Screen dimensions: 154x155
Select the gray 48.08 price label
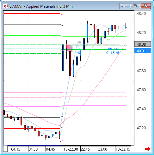pos(143,44)
